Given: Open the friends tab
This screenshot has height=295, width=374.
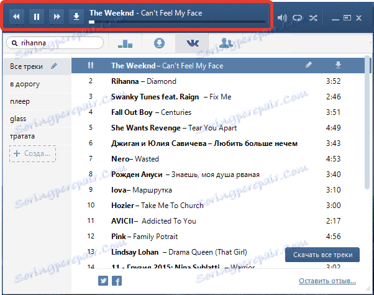Looking at the screenshot, I should click(x=226, y=43).
